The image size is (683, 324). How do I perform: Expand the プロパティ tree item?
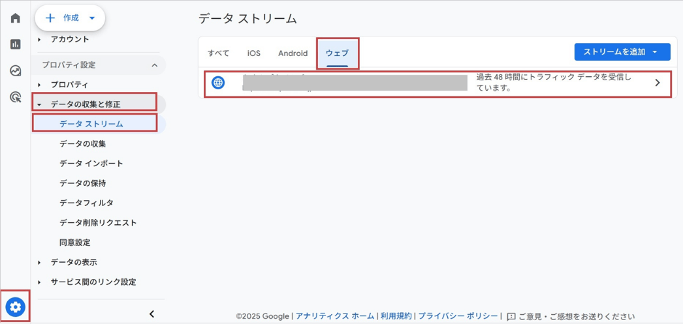[x=40, y=84]
